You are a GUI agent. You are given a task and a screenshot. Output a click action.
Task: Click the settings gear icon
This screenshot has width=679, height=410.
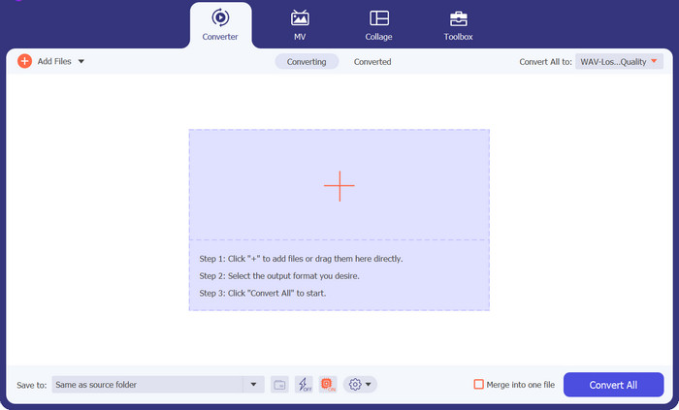pyautogui.click(x=355, y=385)
